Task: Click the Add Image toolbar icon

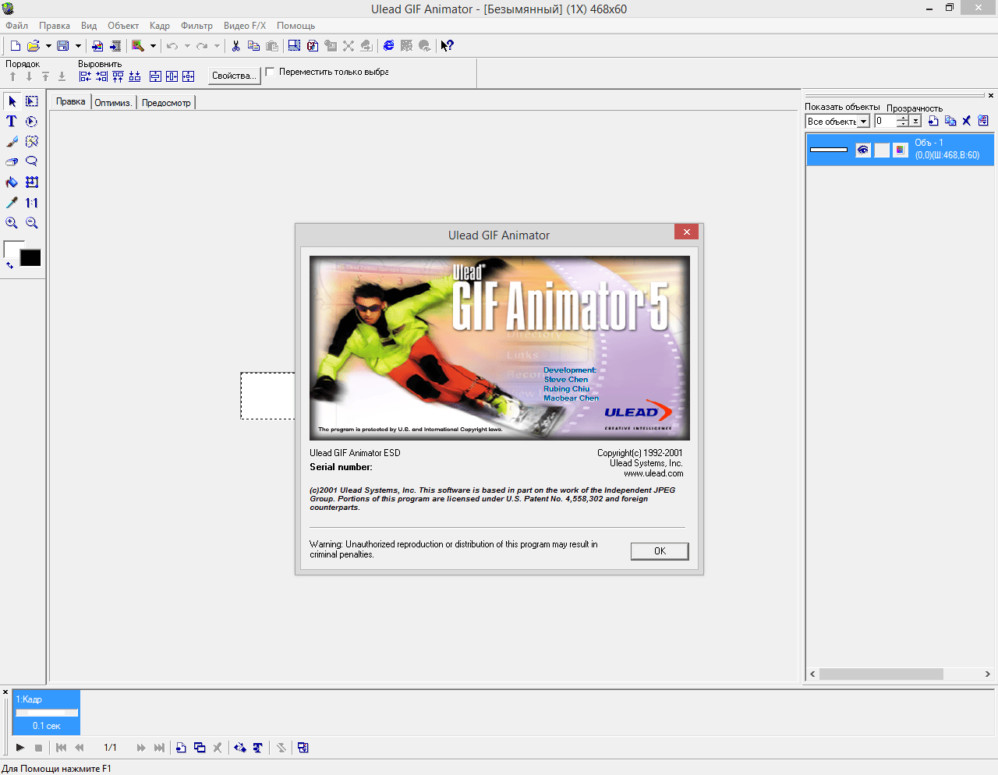Action: click(x=97, y=46)
